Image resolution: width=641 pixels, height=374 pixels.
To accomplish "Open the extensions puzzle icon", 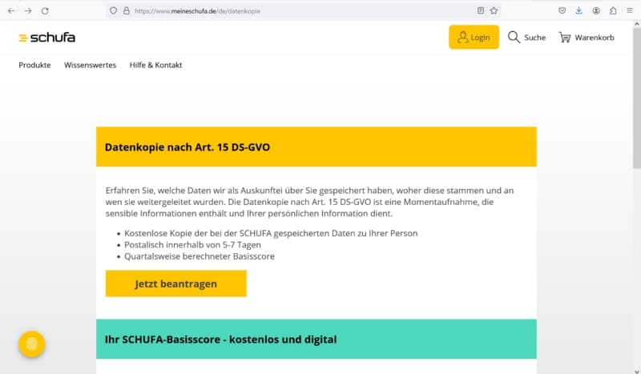I will [613, 10].
